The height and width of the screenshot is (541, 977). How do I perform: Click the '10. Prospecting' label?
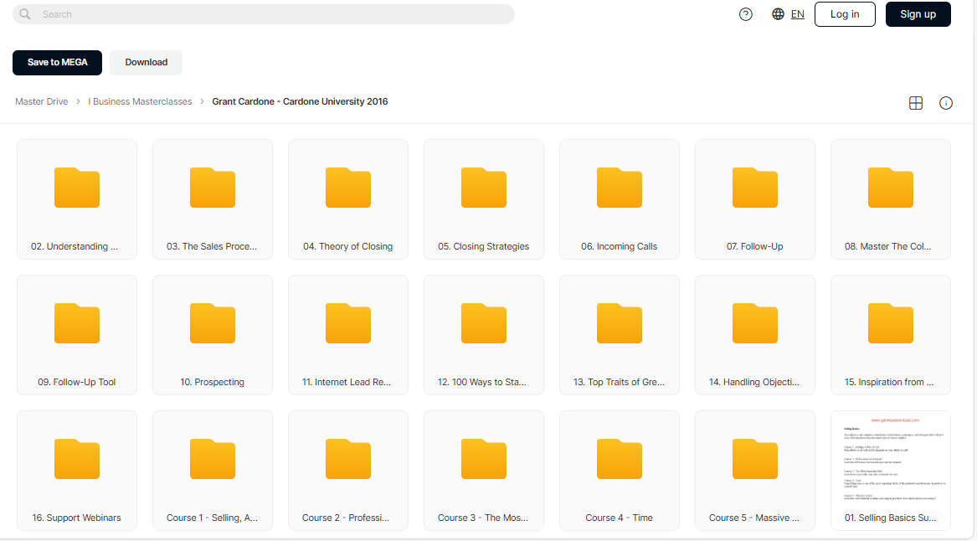(x=213, y=382)
